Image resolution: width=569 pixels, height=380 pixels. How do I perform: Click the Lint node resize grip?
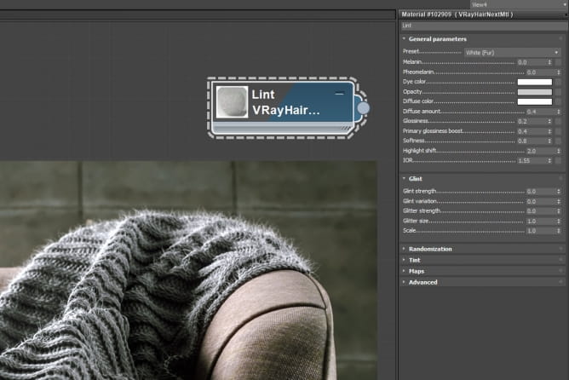345,130
